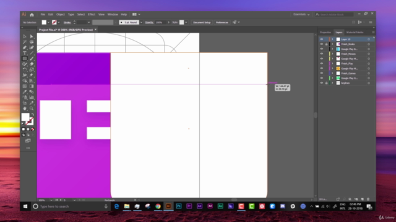396x222 pixels.
Task: Select the Paintbrush tool
Action: (x=32, y=59)
